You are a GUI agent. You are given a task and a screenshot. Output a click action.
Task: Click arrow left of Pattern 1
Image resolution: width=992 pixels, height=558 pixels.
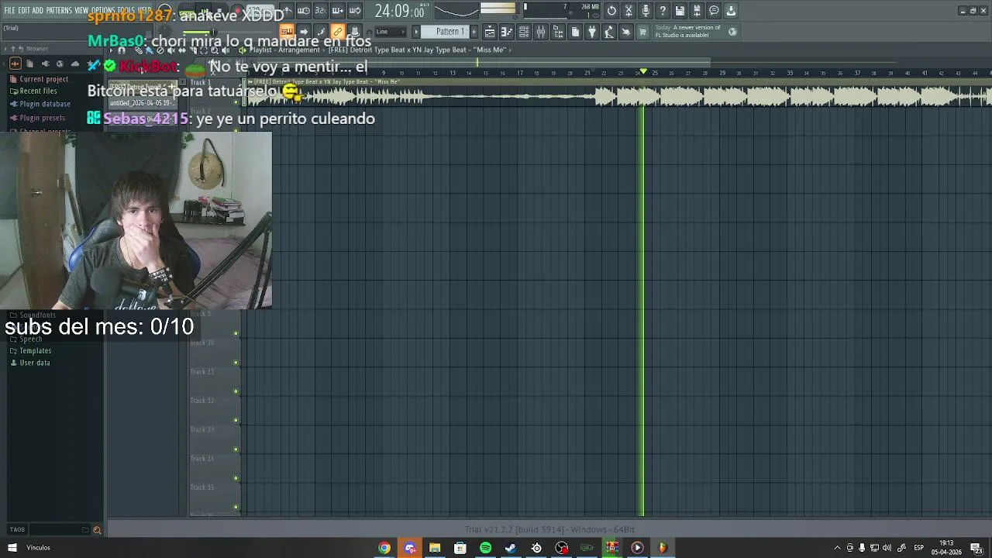click(416, 32)
